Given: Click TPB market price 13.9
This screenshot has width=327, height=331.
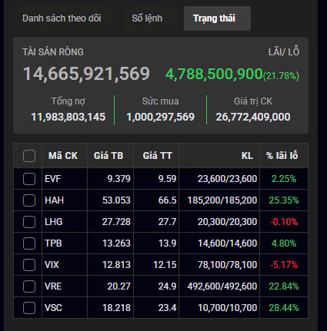Looking at the screenshot, I should (x=167, y=243).
